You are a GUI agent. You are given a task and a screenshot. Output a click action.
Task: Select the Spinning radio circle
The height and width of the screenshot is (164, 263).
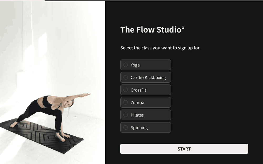click(x=126, y=128)
